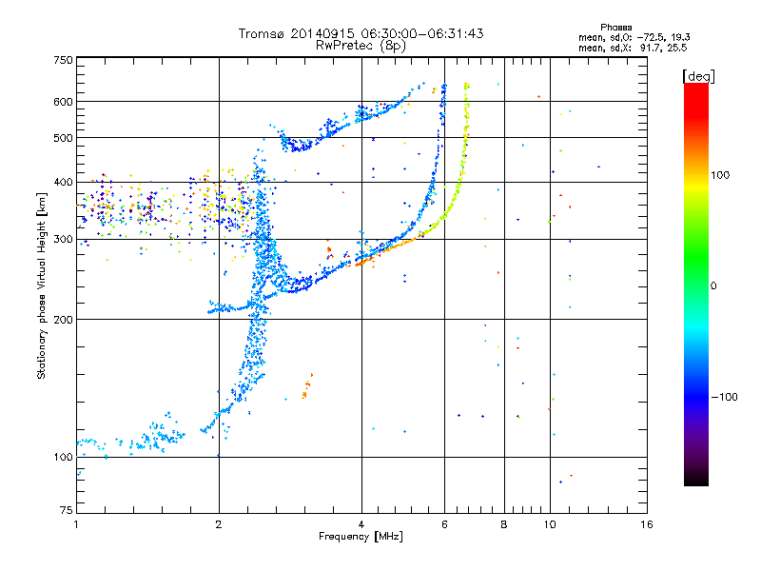Click the x-axis tick label '6'
Viewport: 761px width, 571px height.
444,524
